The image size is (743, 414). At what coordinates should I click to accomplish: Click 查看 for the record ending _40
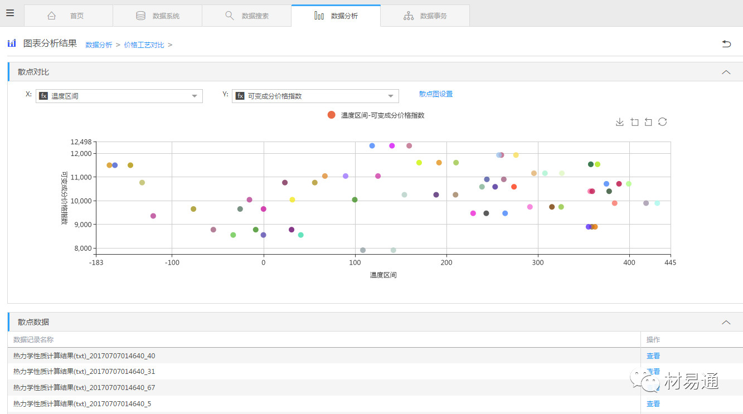[653, 356]
